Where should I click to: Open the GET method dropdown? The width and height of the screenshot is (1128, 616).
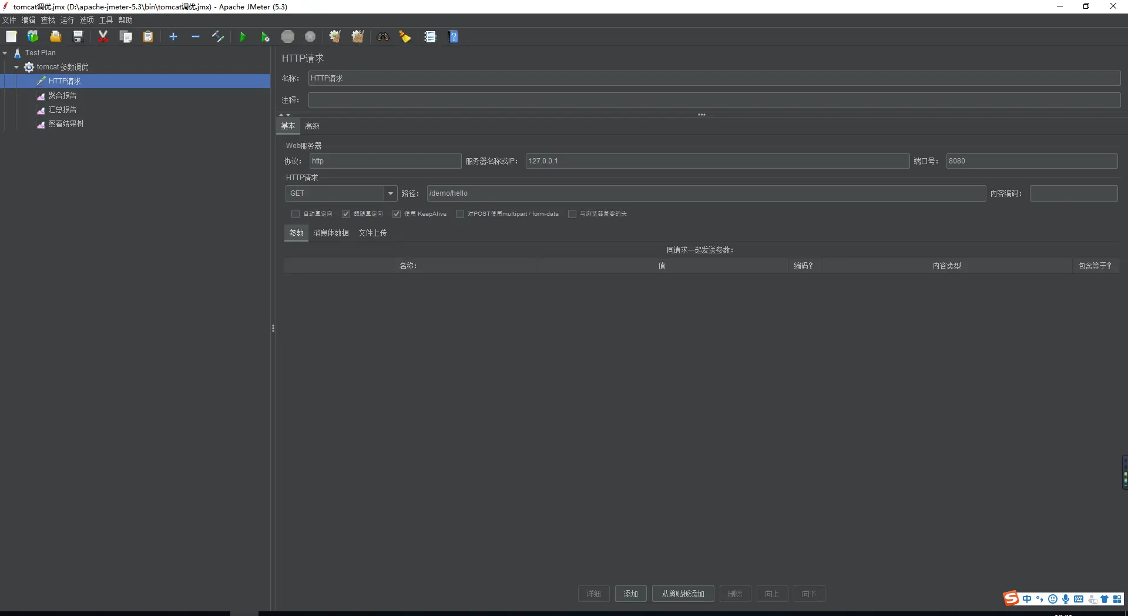(x=391, y=193)
